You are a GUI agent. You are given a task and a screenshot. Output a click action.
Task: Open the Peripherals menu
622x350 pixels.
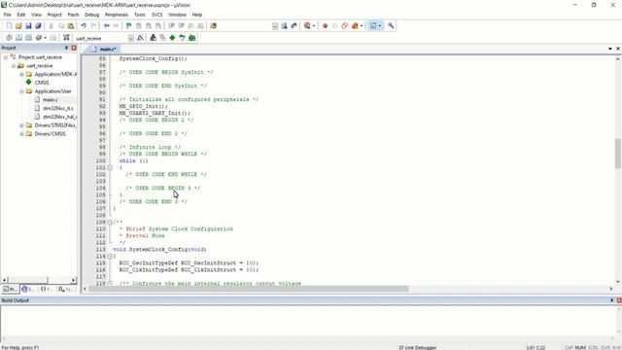tap(117, 15)
